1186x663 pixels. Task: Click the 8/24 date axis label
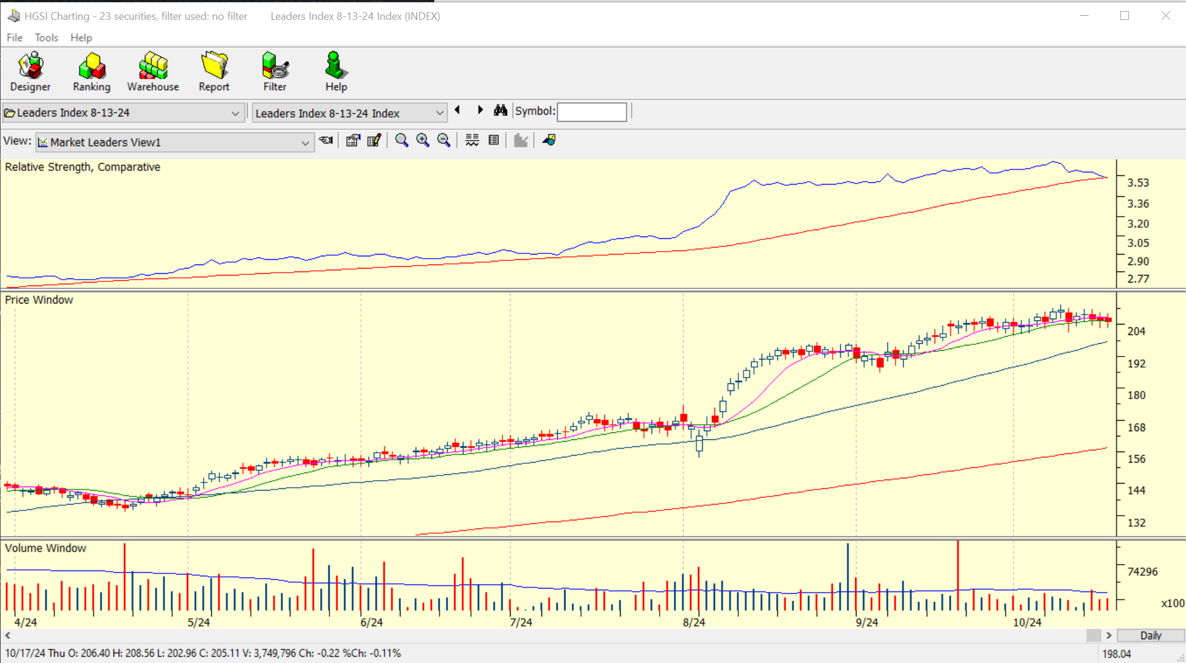pyautogui.click(x=694, y=622)
